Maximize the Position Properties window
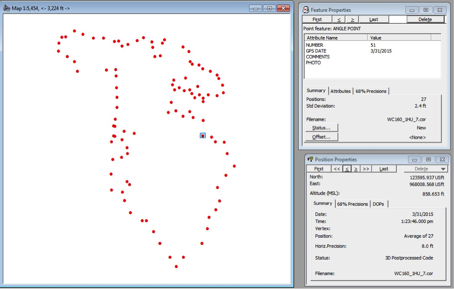 (x=429, y=160)
